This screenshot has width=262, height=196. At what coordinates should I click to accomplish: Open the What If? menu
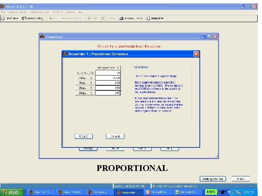coord(57,12)
